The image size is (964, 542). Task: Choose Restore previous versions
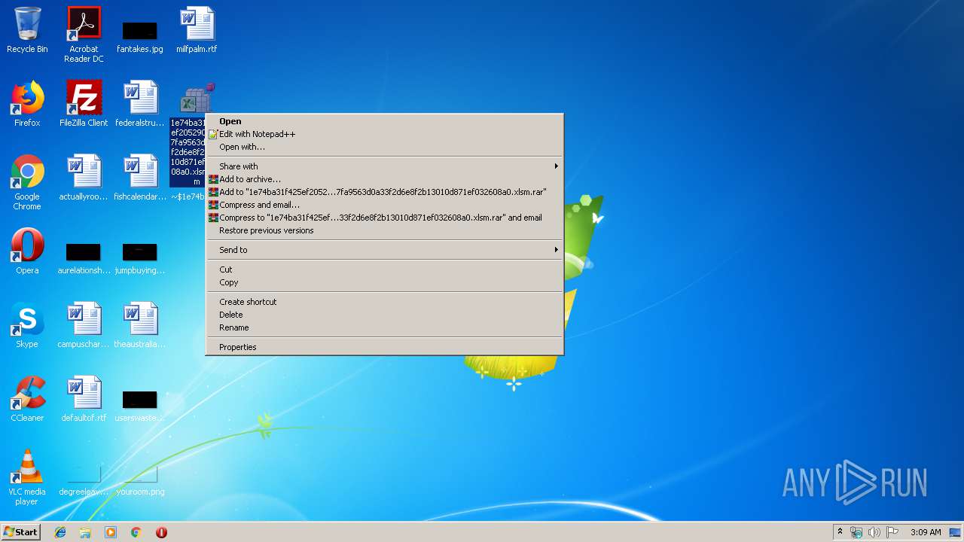tap(384, 230)
